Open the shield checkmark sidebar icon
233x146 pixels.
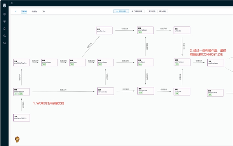coord(4,21)
